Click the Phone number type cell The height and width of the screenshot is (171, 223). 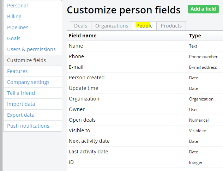click(203, 57)
